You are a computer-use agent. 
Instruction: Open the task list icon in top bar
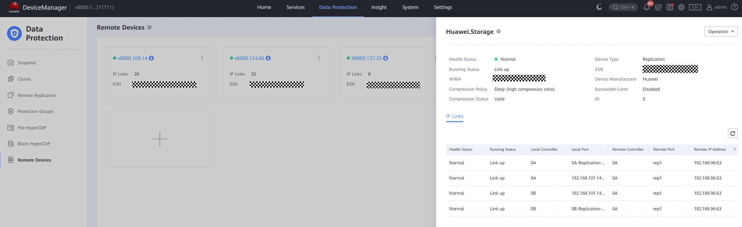coord(670,7)
